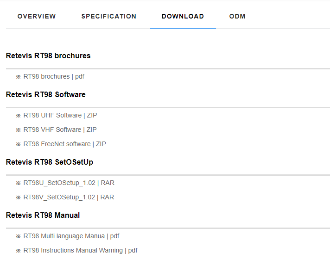Switch to the OVERVIEW tab
Image resolution: width=330 pixels, height=259 pixels.
pyautogui.click(x=37, y=16)
